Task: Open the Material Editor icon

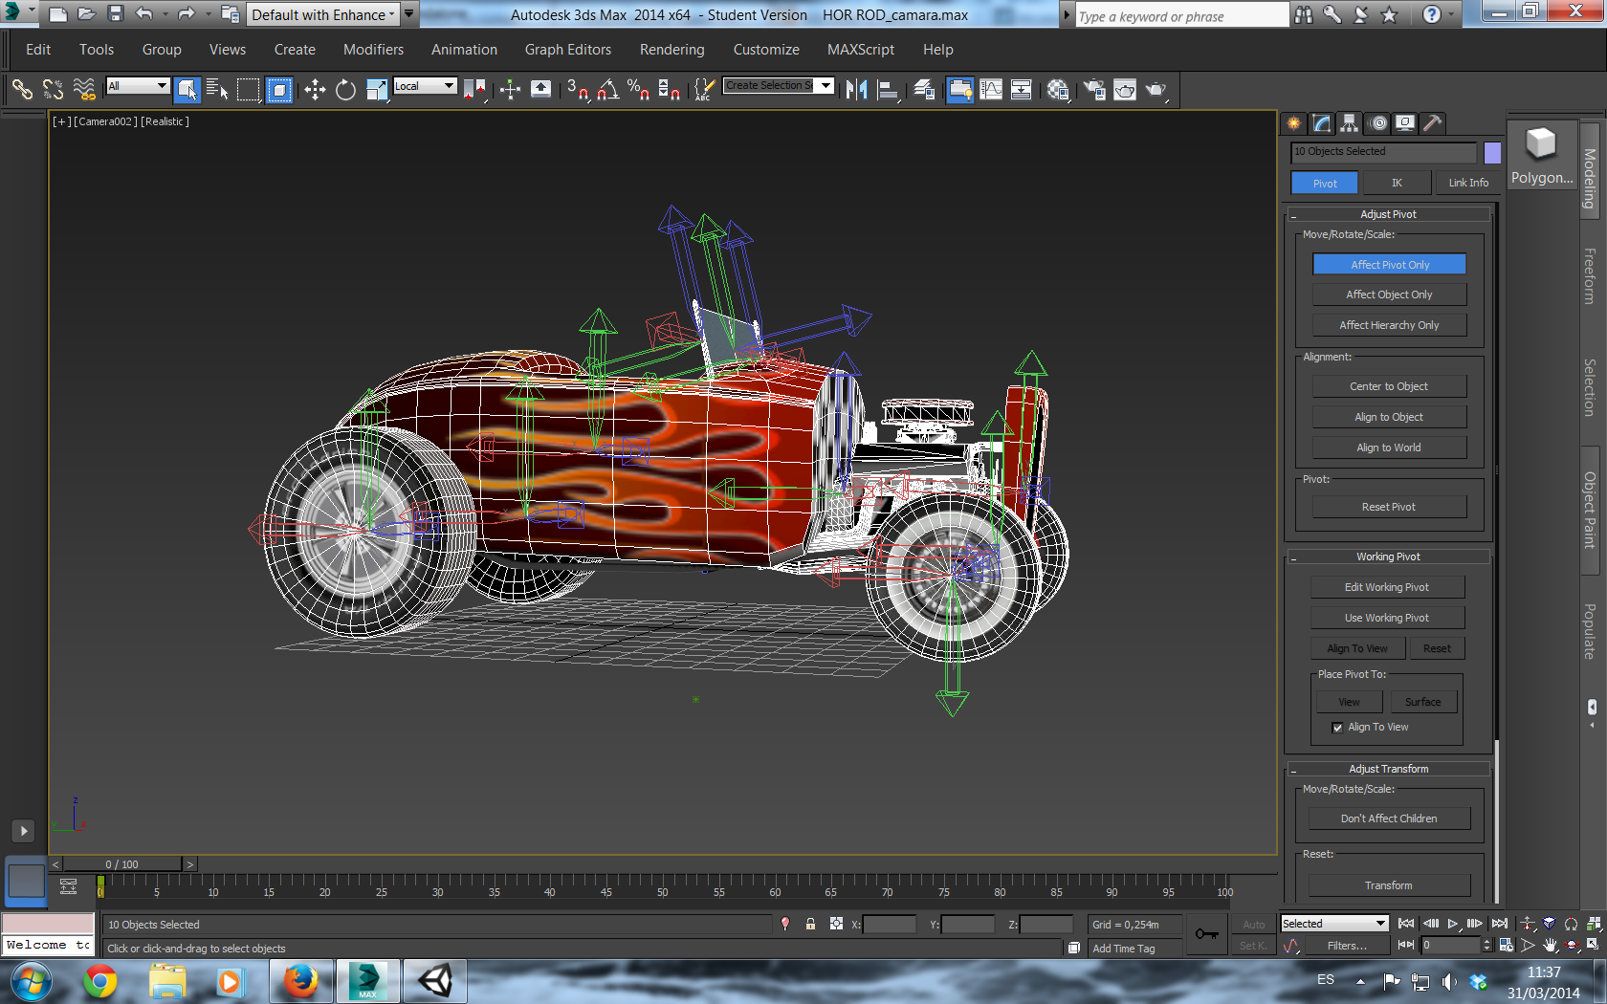Action: click(1058, 90)
